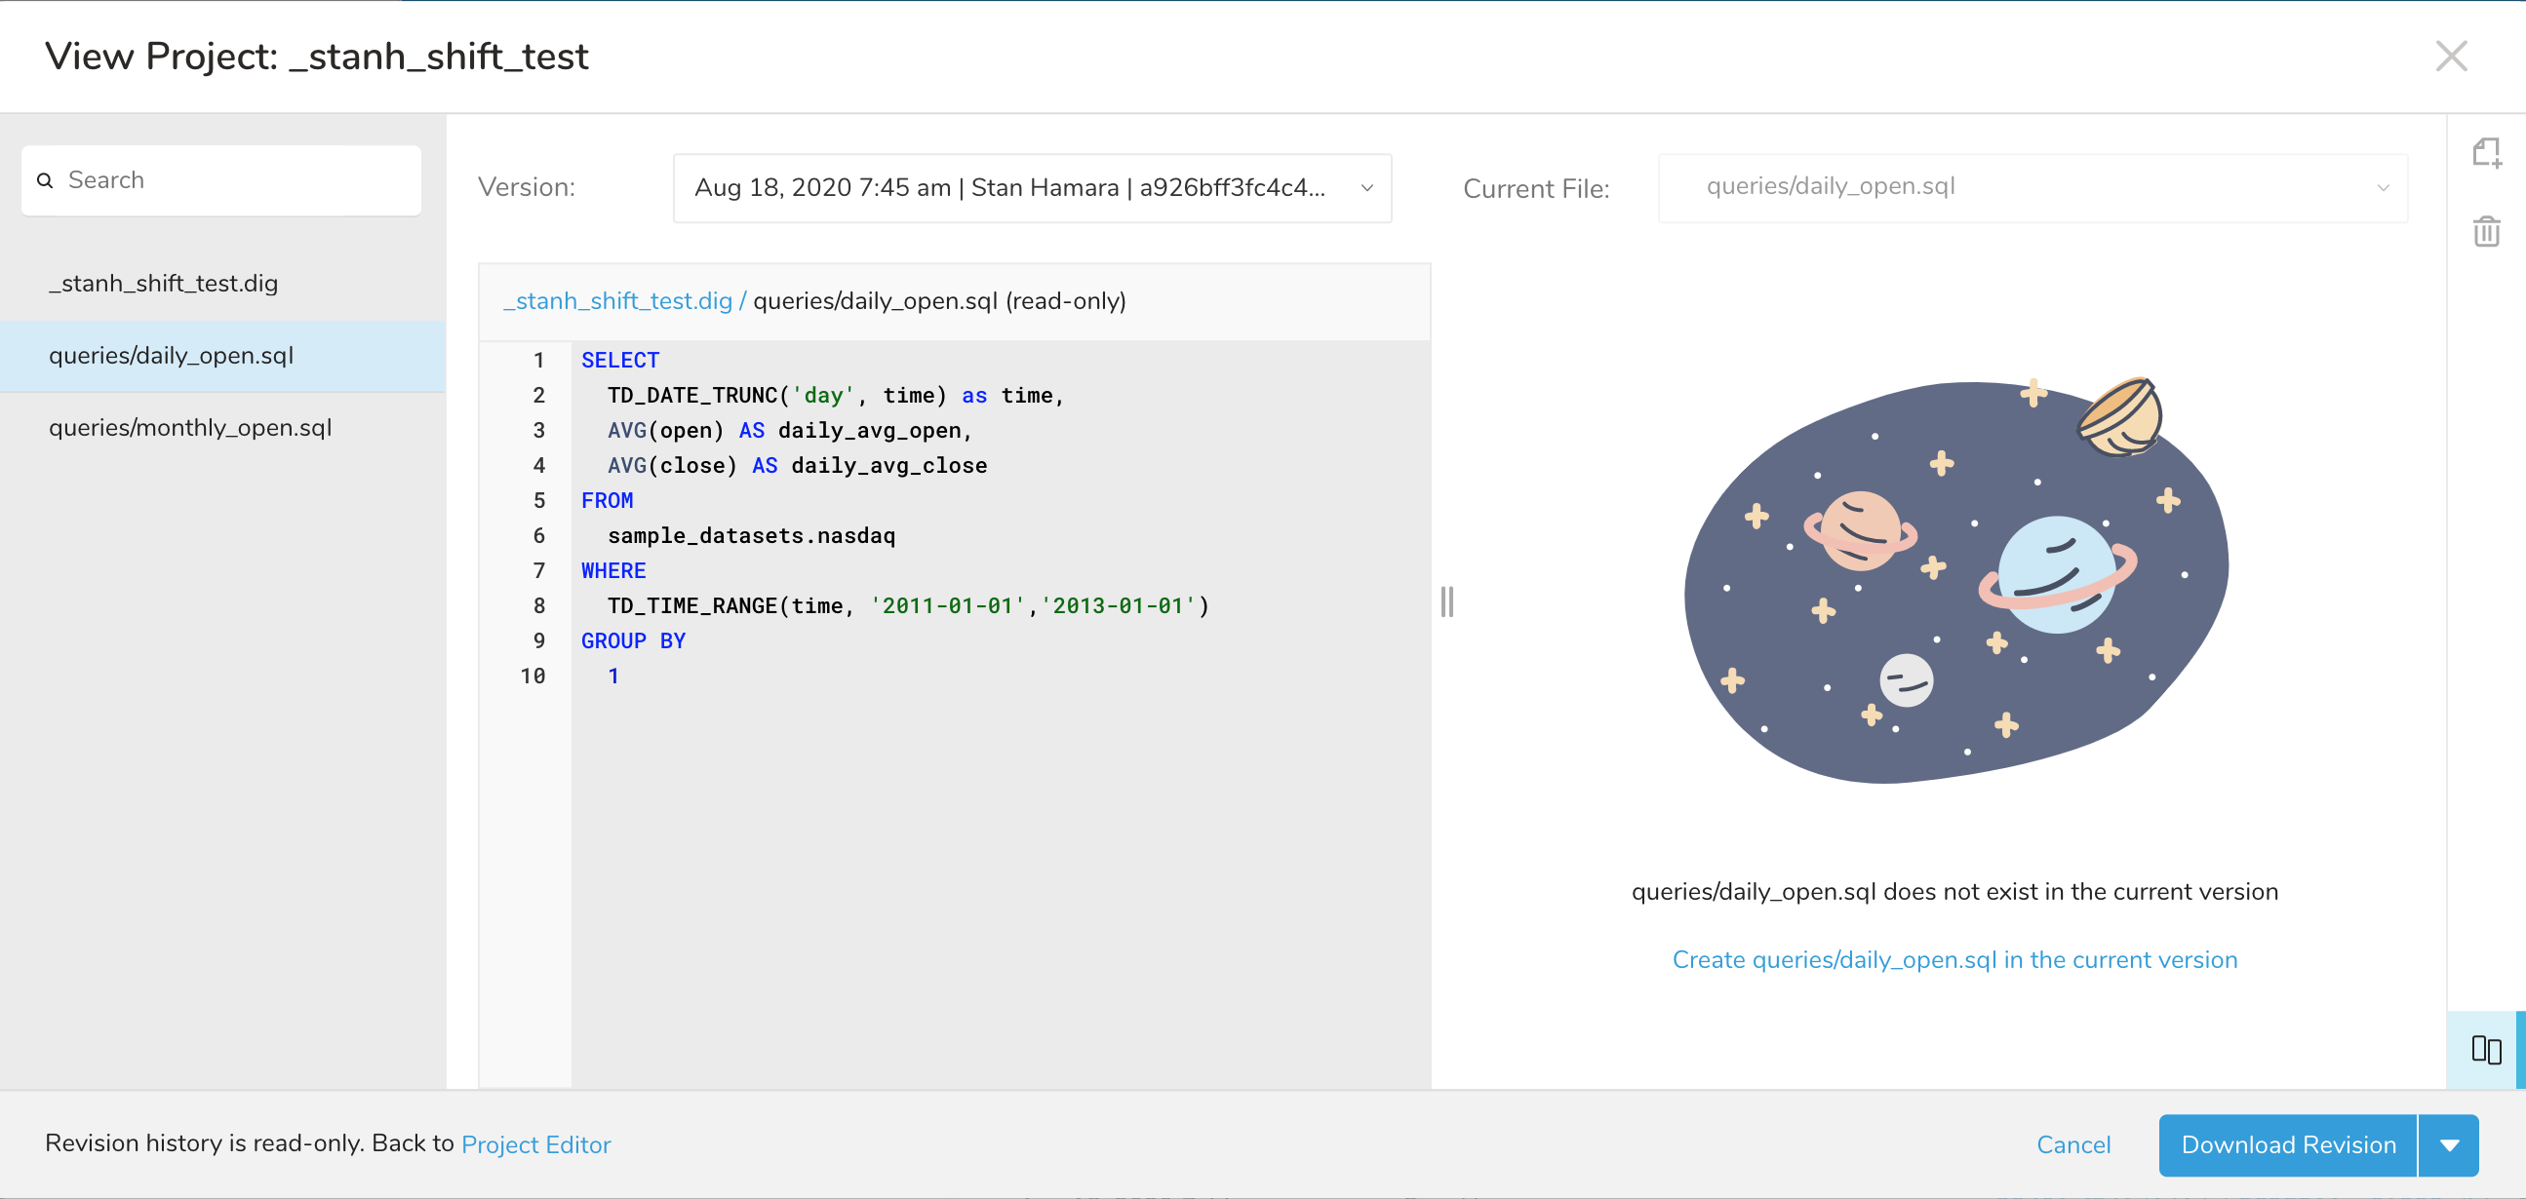Create daily_open.sql in the current version
The image size is (2526, 1199).
coord(1954,959)
